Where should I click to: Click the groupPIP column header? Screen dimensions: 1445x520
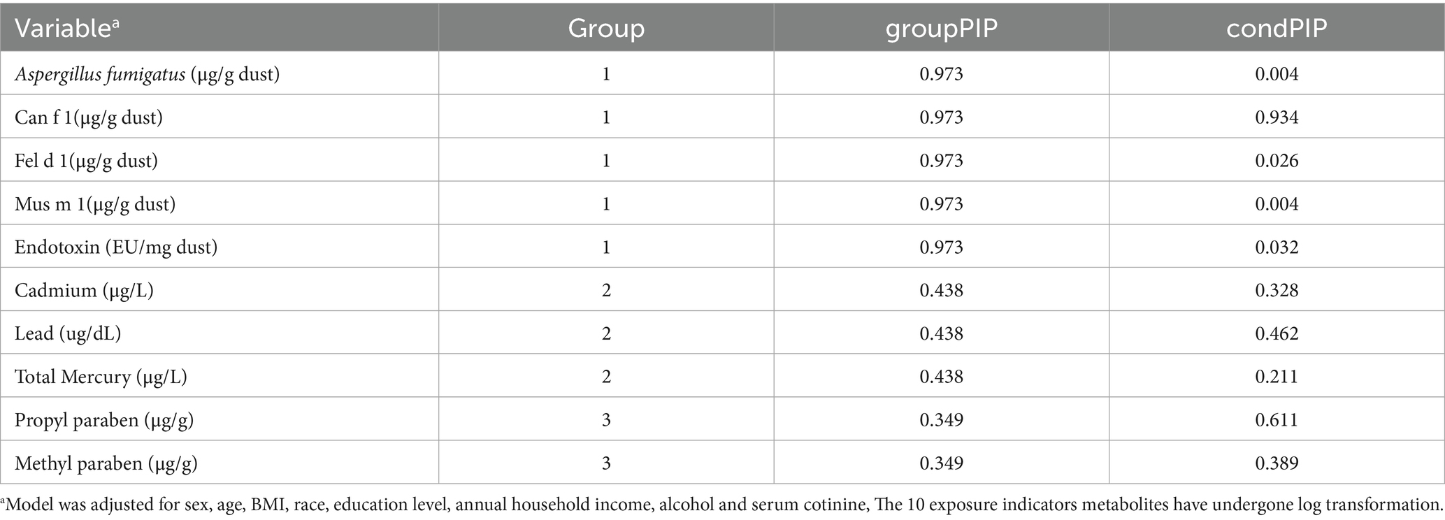941,28
